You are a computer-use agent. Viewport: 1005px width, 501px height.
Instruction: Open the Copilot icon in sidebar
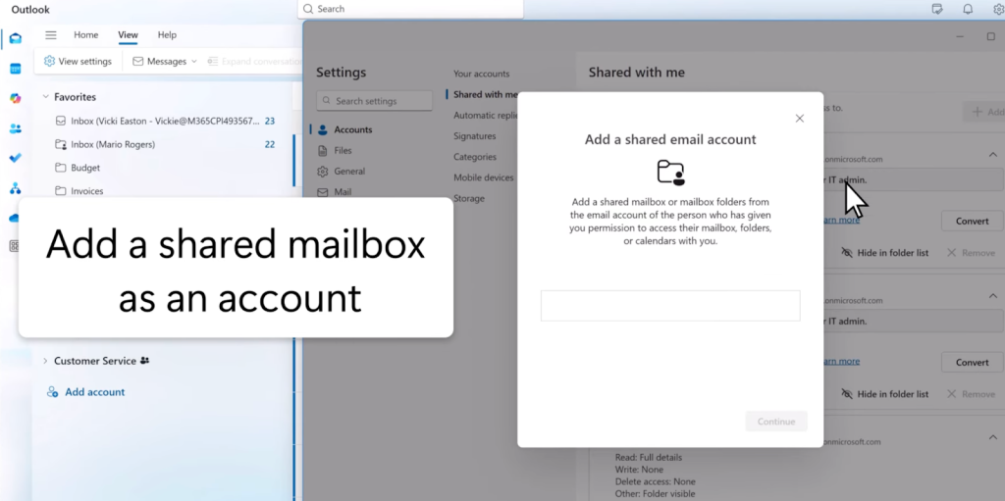15,98
